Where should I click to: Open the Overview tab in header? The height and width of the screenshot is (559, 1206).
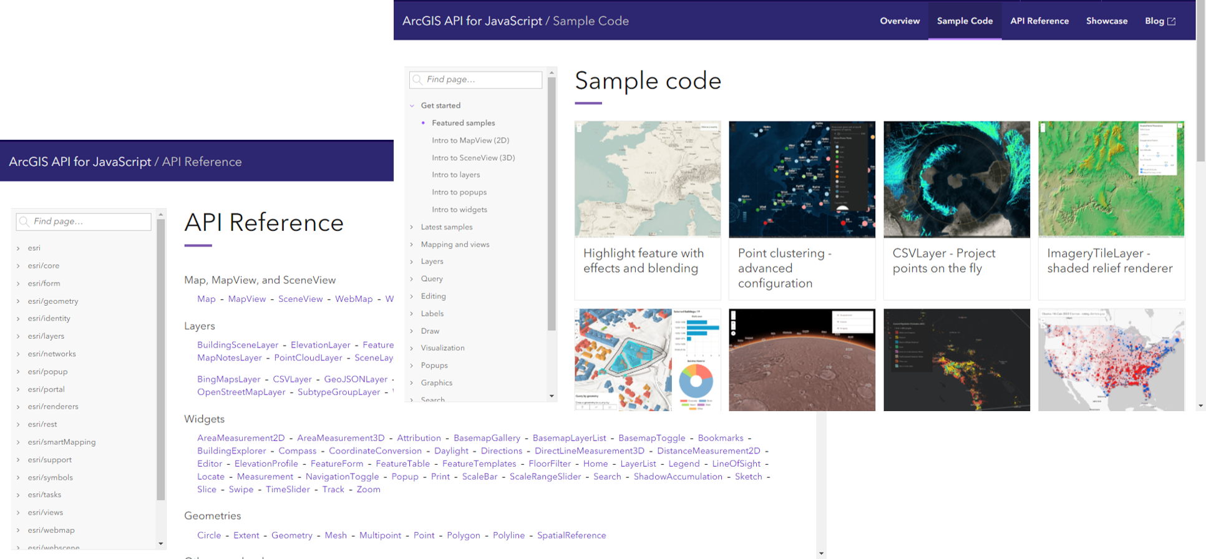[900, 21]
